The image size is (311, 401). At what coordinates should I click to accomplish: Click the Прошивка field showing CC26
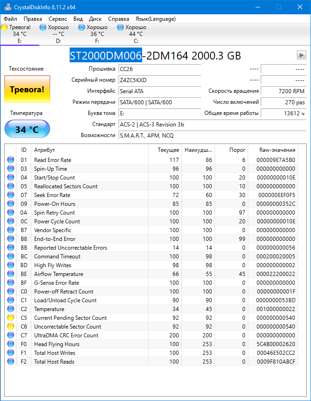tap(160, 69)
